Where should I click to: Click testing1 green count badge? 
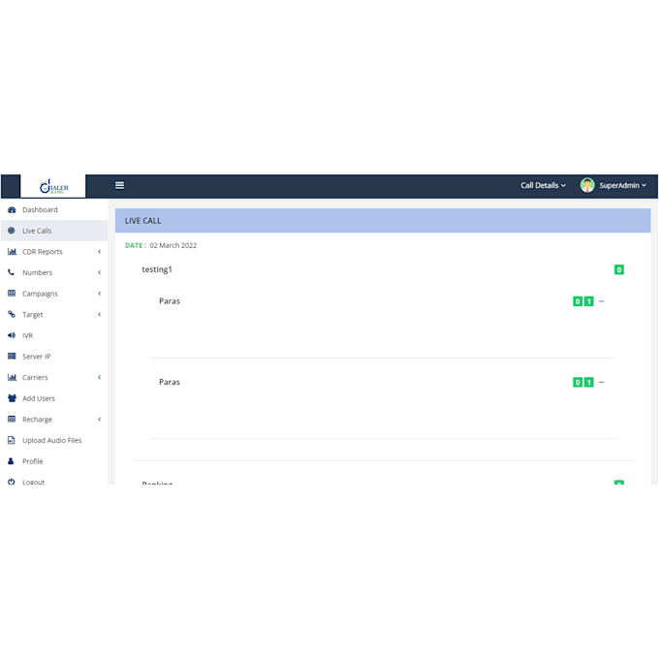click(x=618, y=269)
